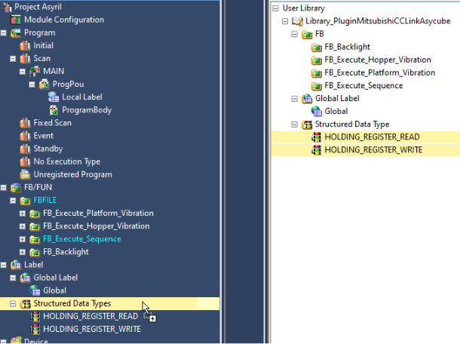
Task: Click the Module Configuration icon
Action: tap(17, 20)
